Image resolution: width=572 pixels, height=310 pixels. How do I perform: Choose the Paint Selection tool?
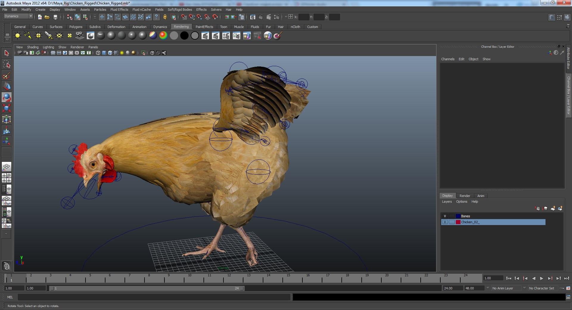coord(7,75)
